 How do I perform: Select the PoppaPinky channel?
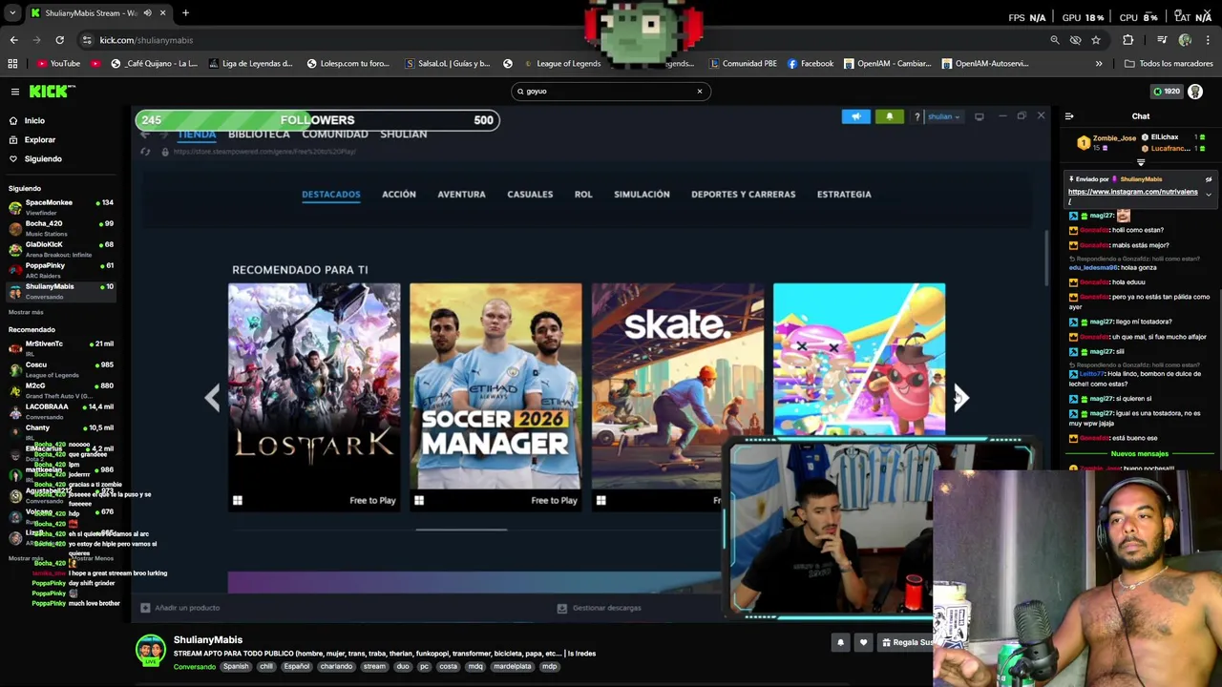coord(59,269)
